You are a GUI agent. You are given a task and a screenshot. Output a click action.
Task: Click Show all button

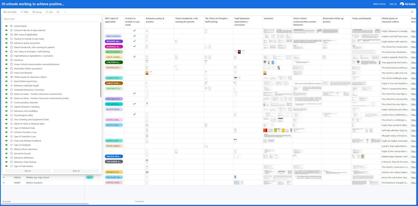click(x=76, y=171)
